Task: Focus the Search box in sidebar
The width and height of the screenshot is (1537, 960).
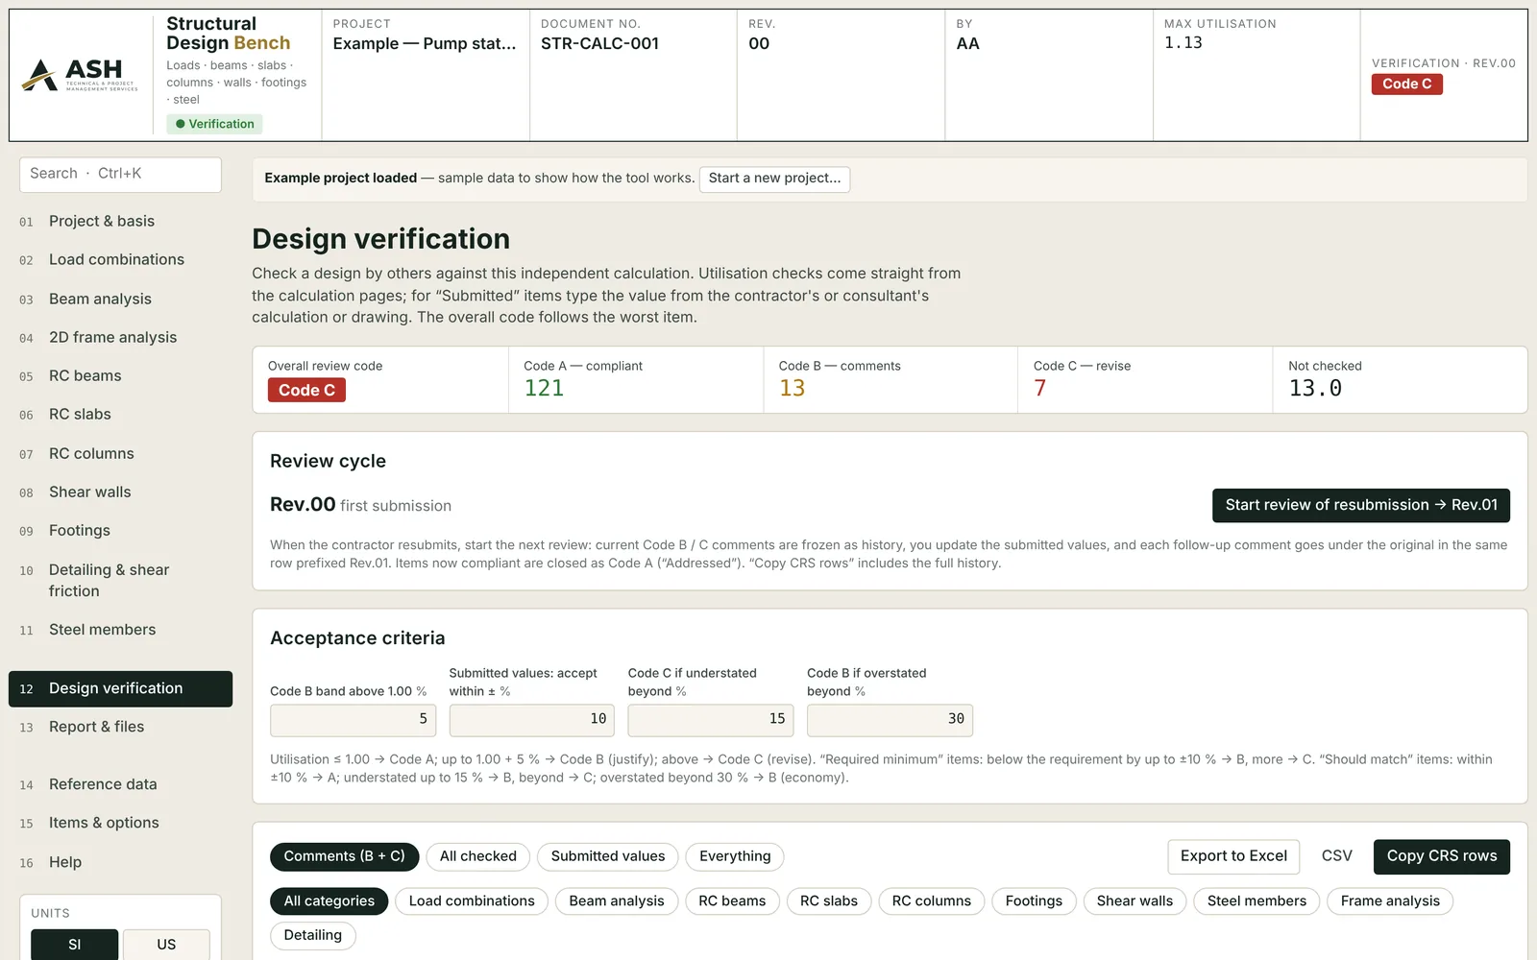Action: (x=120, y=174)
